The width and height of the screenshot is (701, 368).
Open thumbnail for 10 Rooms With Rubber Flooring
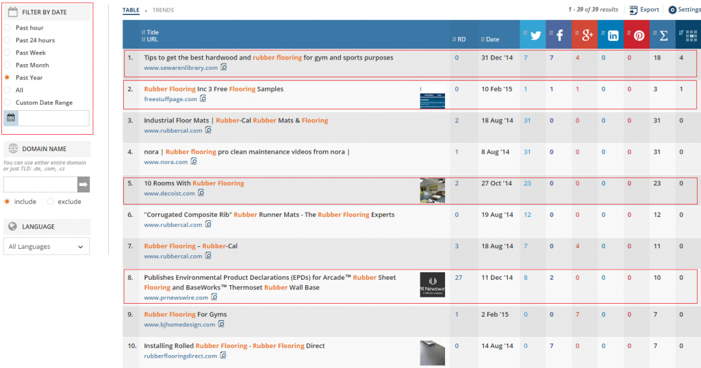pyautogui.click(x=432, y=190)
